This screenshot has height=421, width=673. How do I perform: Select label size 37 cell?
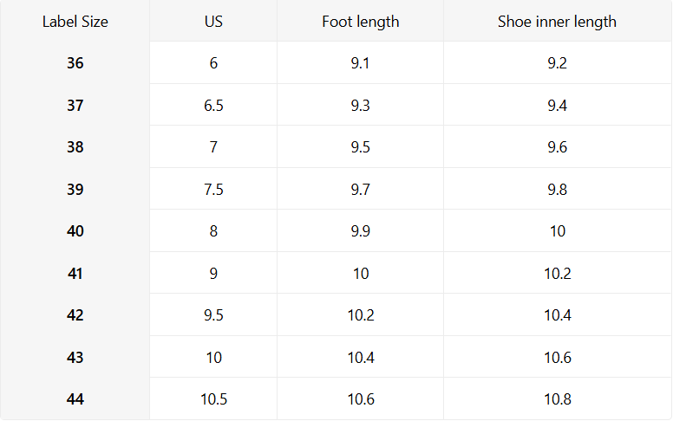click(x=75, y=106)
